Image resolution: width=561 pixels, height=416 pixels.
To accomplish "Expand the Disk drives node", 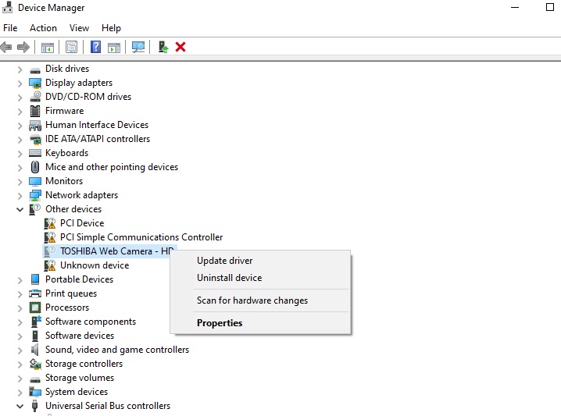I will pos(20,69).
